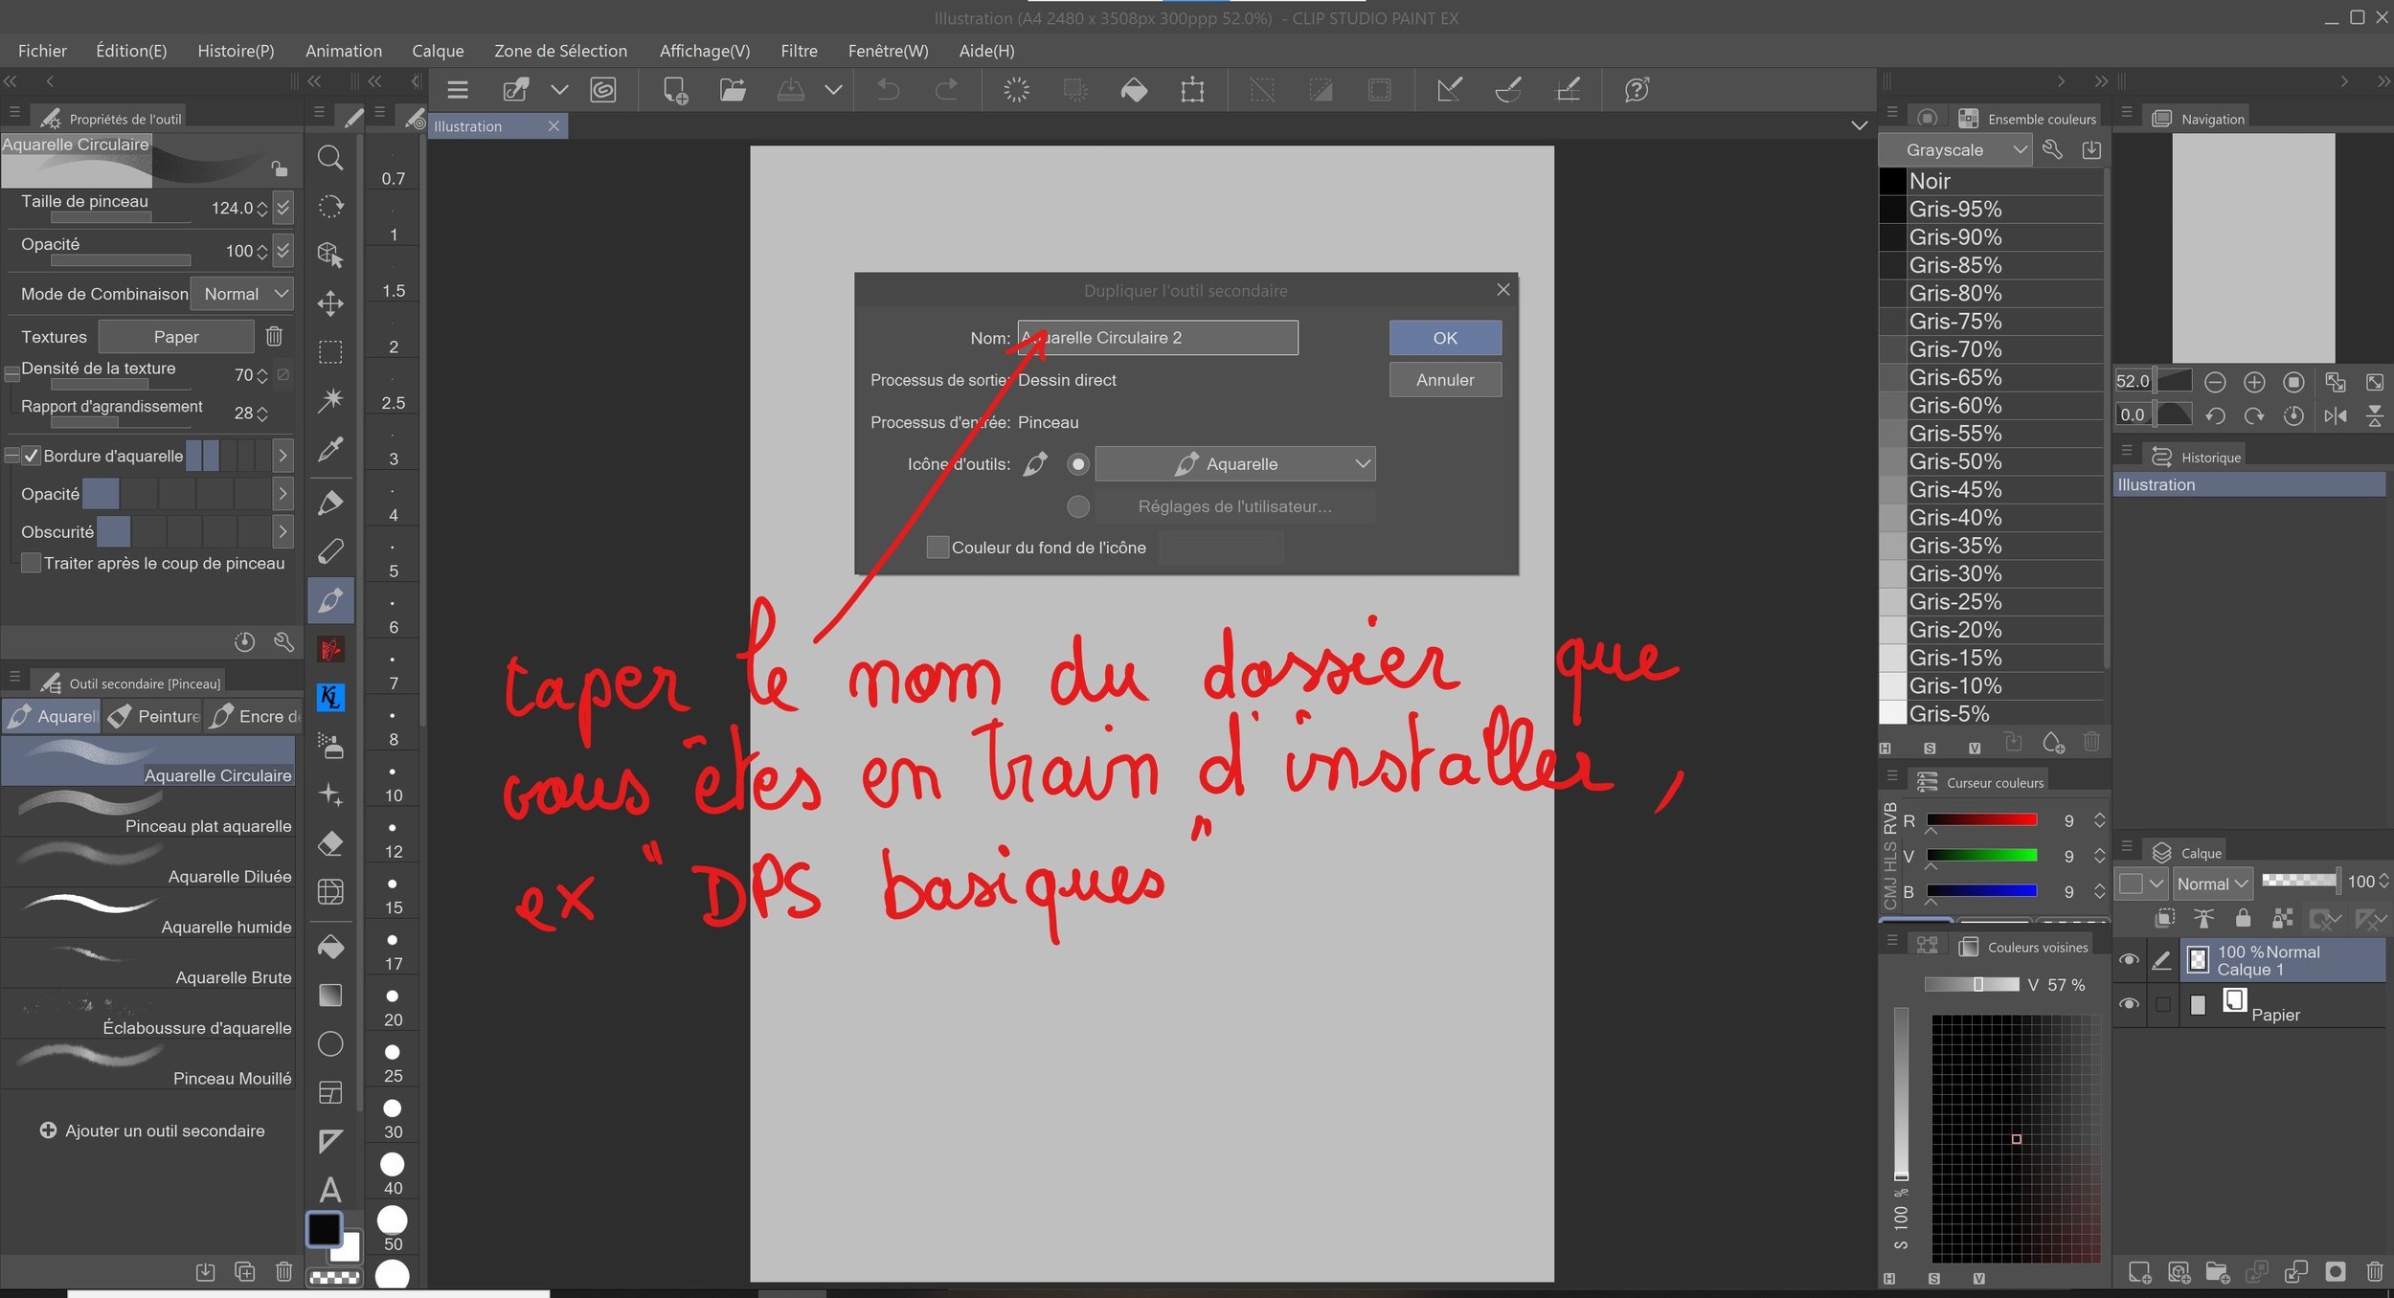
Task: Toggle Bordure d'aquarelle checkbox
Action: pos(32,456)
